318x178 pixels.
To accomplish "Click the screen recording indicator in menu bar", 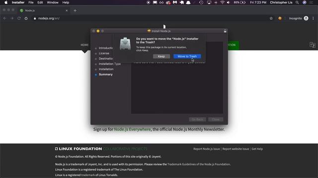I will [x=148, y=2].
